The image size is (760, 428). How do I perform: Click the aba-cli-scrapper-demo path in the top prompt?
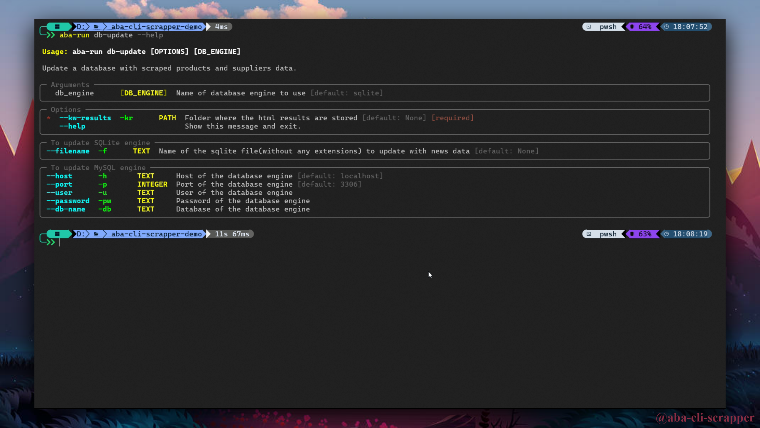point(156,27)
